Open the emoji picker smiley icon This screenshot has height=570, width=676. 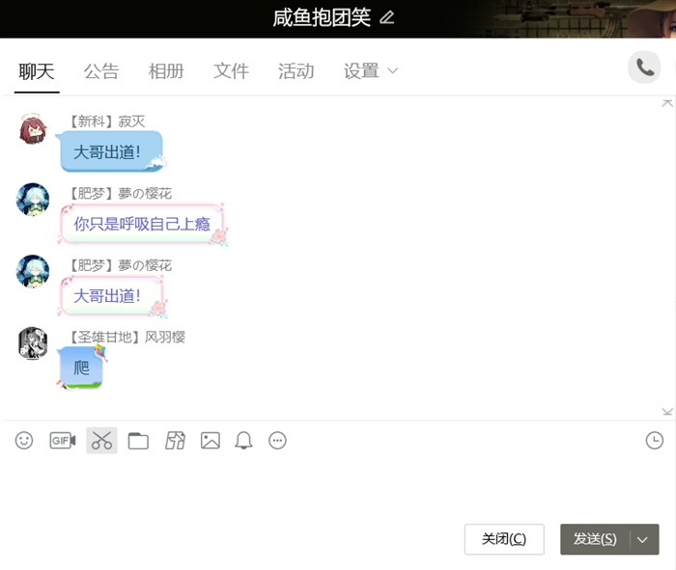tap(24, 441)
